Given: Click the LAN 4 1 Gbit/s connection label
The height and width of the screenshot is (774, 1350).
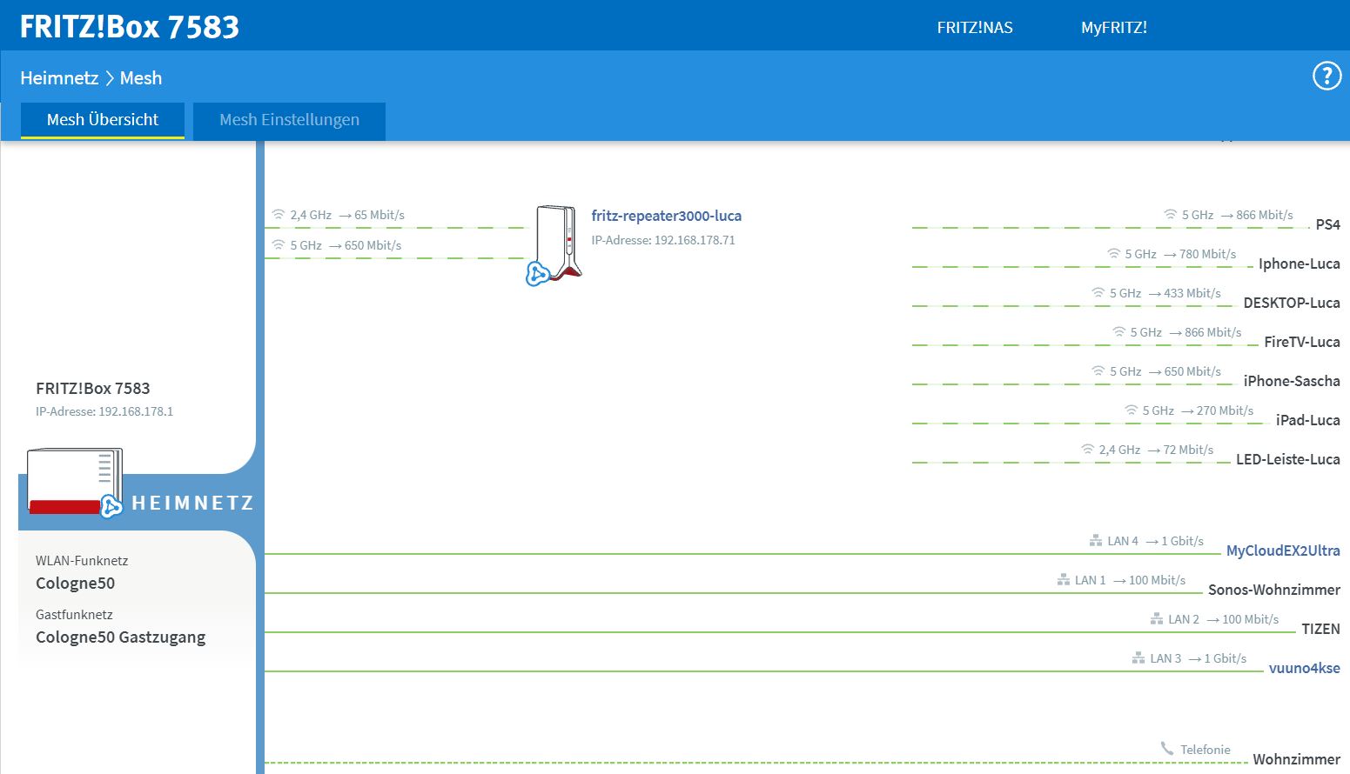Looking at the screenshot, I should [1156, 541].
